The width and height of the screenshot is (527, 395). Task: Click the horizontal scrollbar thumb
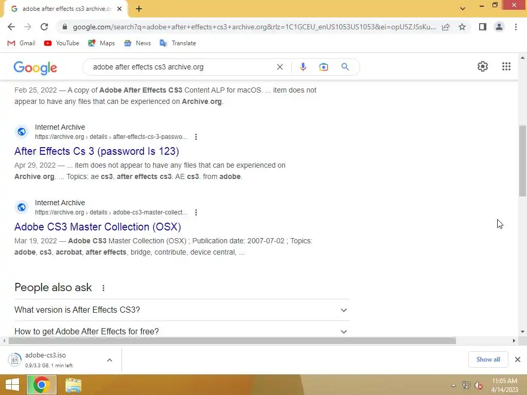[x=232, y=340]
